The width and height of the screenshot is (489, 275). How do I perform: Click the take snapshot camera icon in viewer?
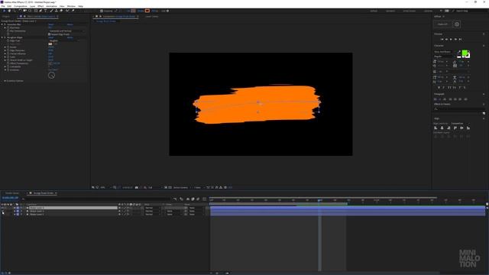(137, 187)
